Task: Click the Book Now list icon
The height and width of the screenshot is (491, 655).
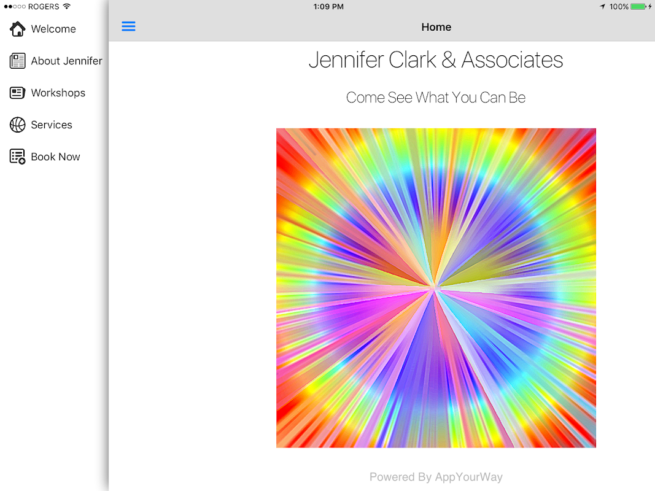Action: point(18,157)
